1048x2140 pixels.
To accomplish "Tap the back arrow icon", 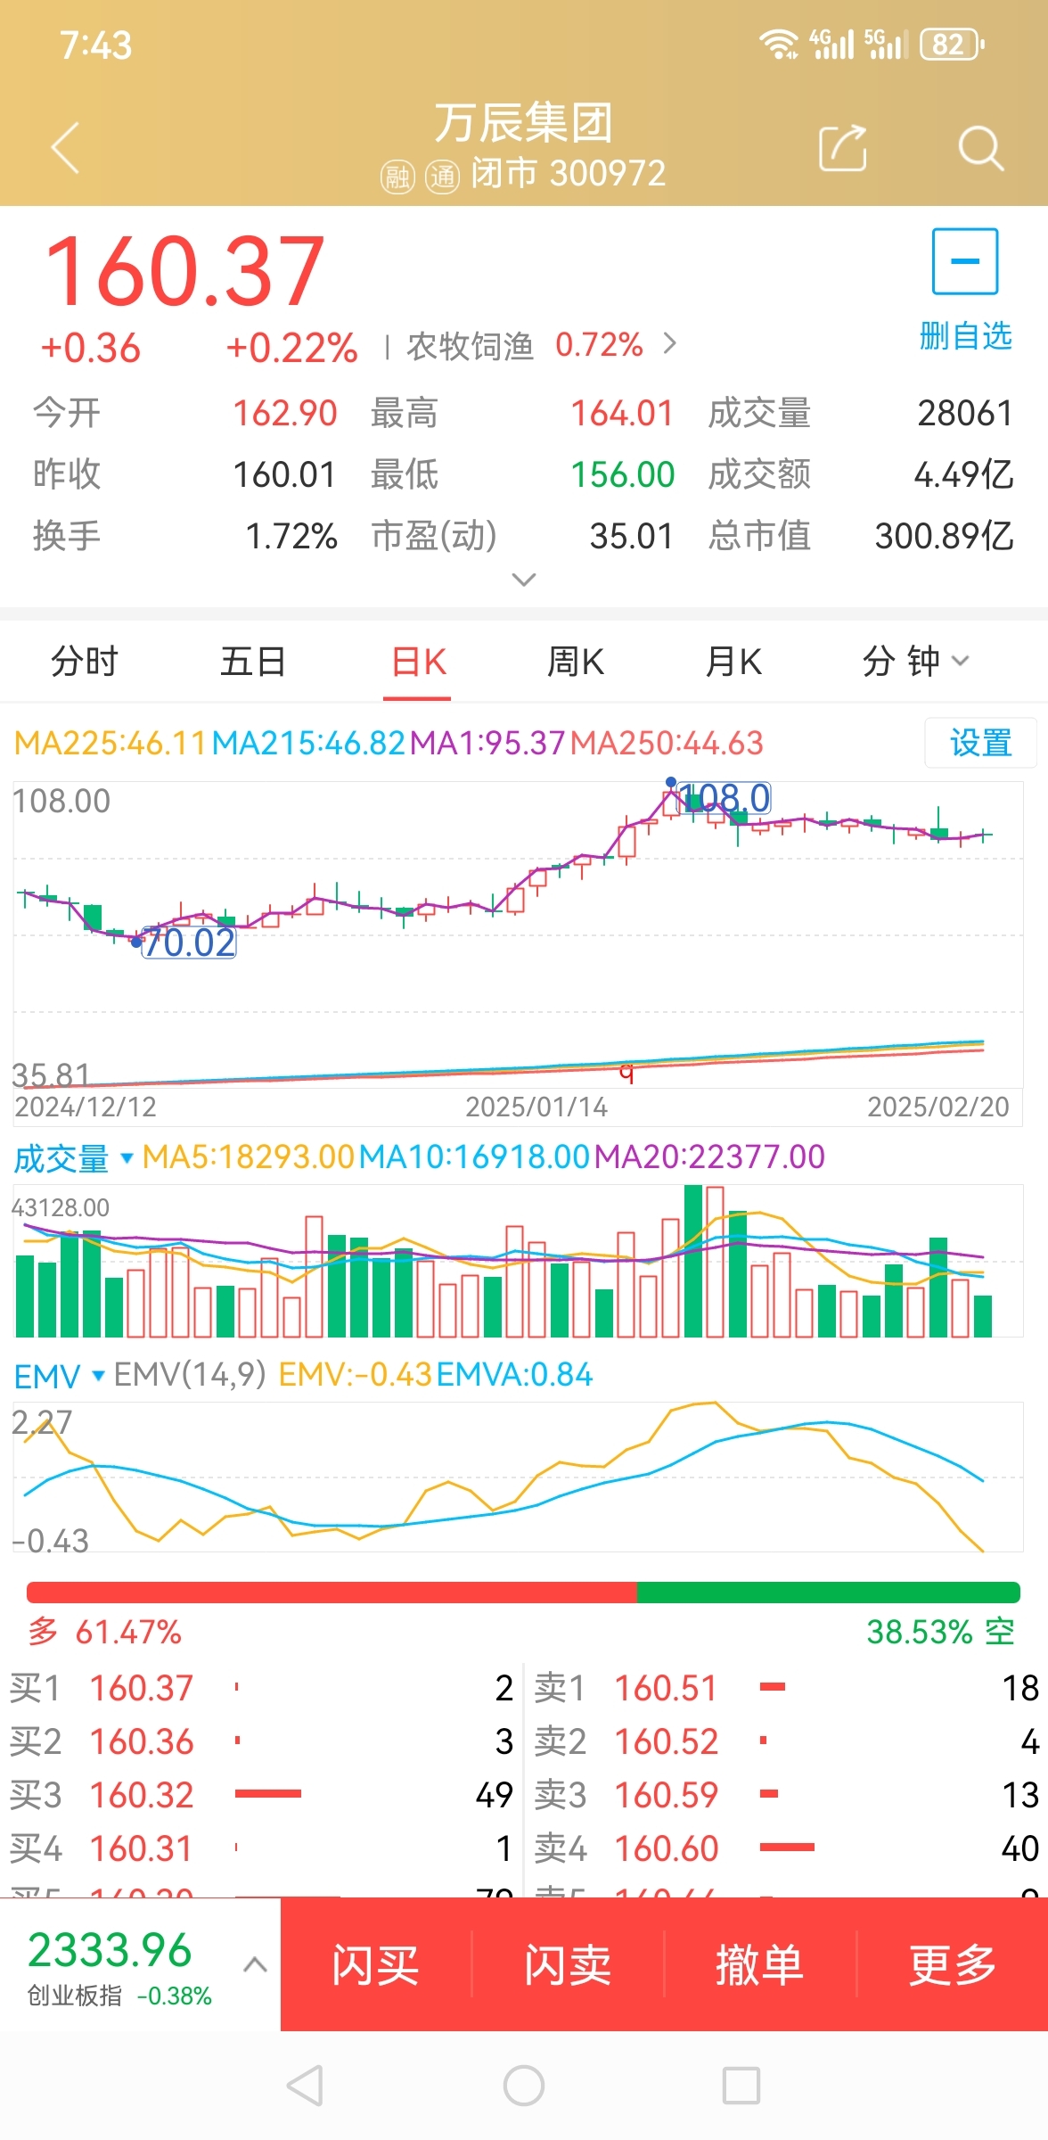I will [66, 147].
